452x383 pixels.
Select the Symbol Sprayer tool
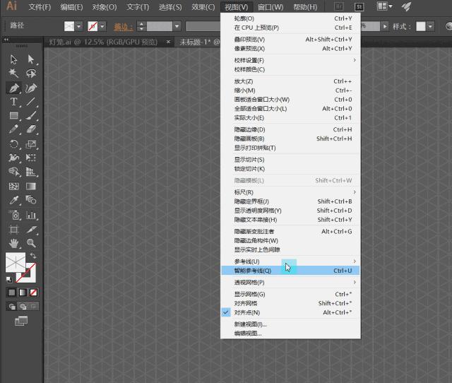(14, 215)
